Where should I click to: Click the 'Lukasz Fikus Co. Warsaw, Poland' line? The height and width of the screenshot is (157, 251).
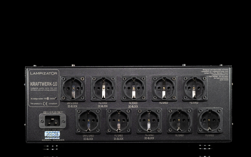[216, 73]
